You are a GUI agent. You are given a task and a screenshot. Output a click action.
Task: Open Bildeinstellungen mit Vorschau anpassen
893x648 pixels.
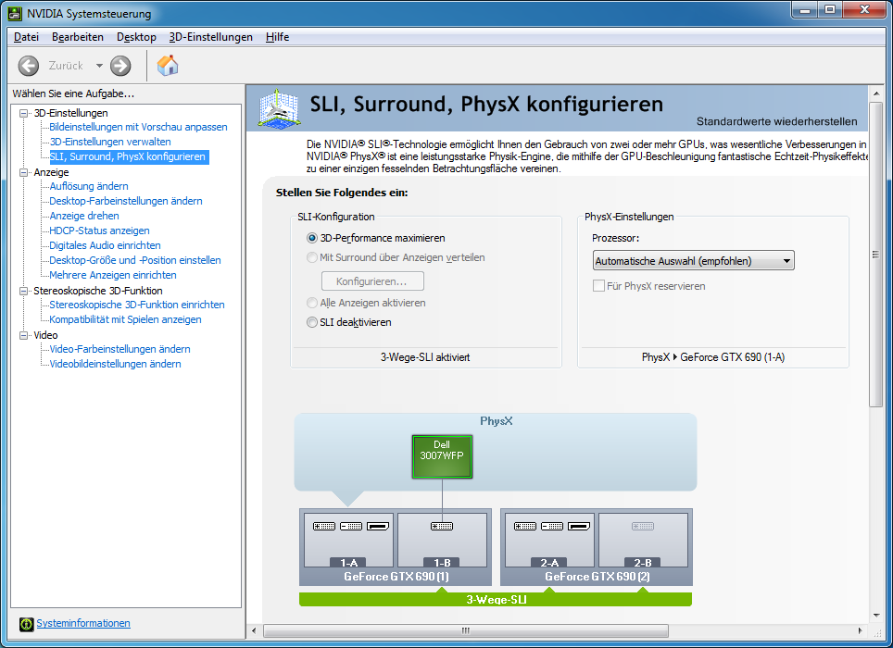tap(138, 127)
